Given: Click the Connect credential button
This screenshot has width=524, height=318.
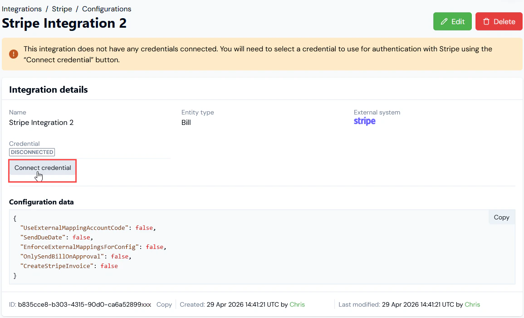Looking at the screenshot, I should pos(43,168).
